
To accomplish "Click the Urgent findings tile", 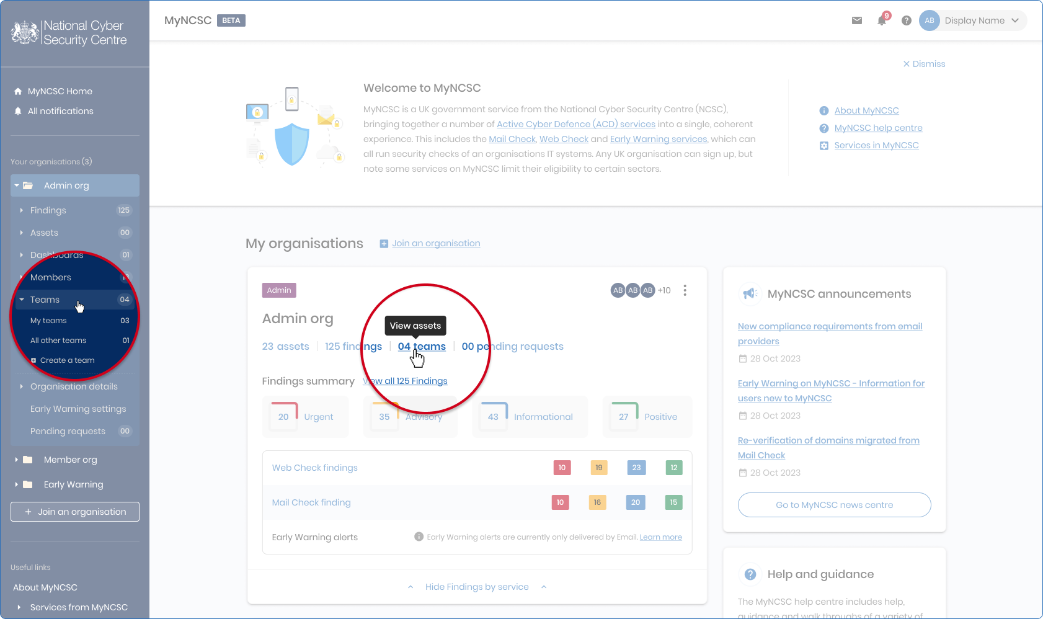I will pos(305,417).
